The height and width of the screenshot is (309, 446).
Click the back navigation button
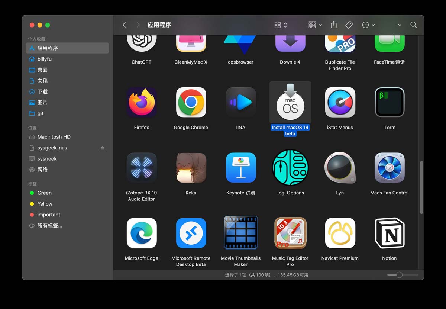(x=124, y=25)
